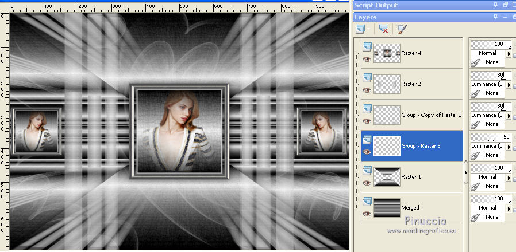This screenshot has height=252, width=516.
Task: Click the horizontal ruler above the canvas
Action: (179, 7)
